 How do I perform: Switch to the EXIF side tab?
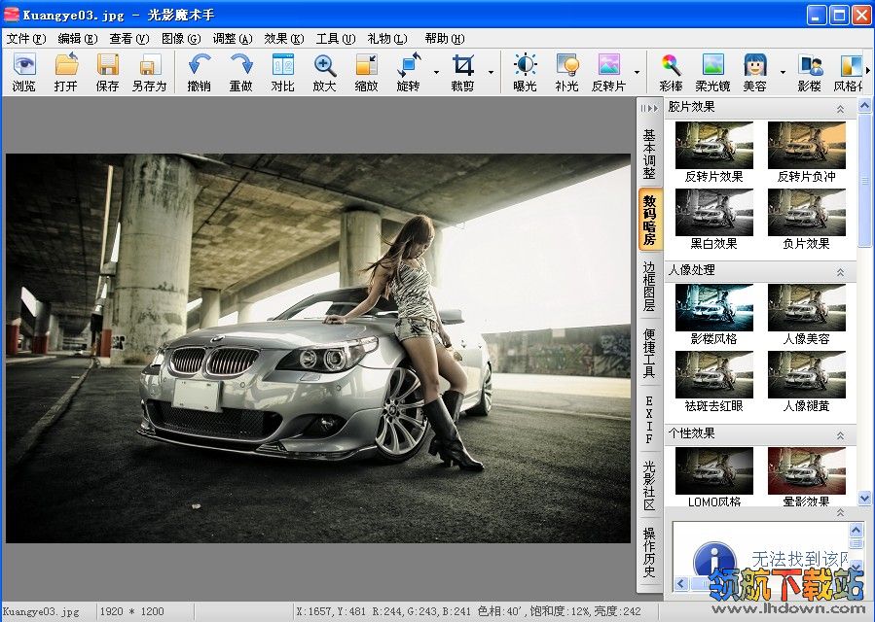(x=649, y=419)
